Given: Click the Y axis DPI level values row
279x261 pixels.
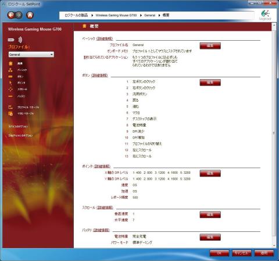Looking at the screenshot, I should point(162,179).
